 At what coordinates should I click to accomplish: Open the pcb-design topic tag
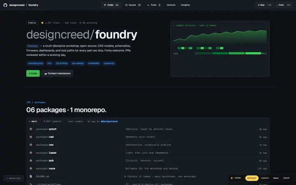(x=78, y=63)
